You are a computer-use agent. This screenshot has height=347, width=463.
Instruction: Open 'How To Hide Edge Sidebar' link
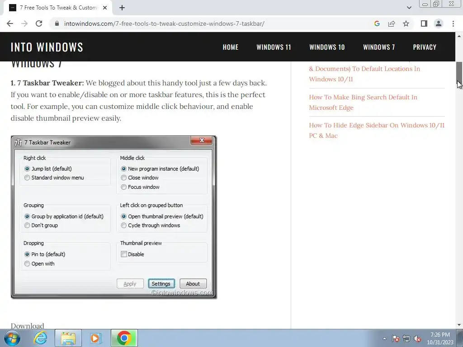click(x=377, y=131)
